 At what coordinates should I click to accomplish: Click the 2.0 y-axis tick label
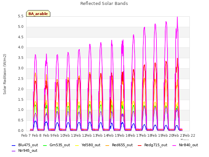[21, 89]
